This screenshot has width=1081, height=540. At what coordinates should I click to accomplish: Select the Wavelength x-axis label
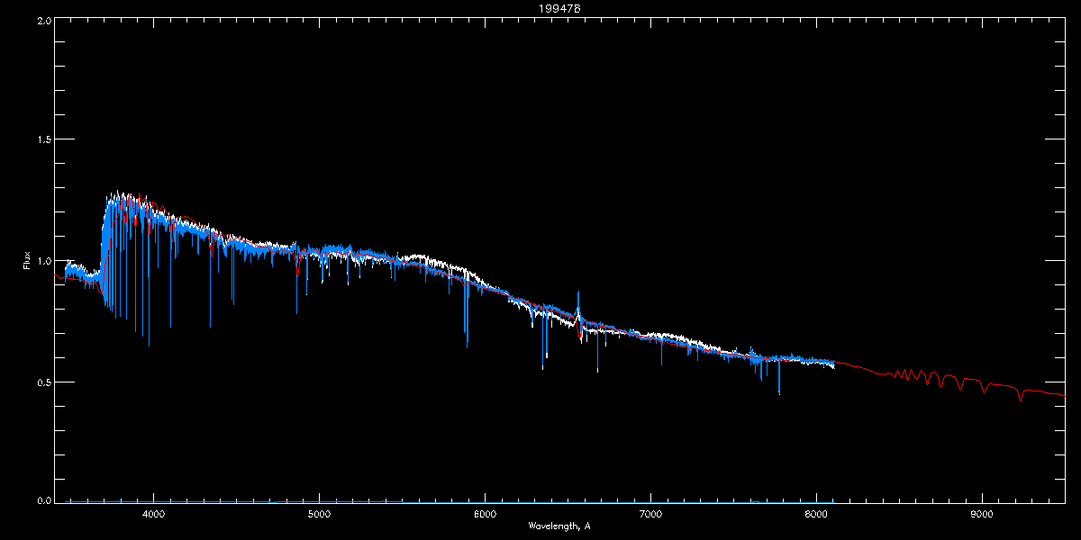tap(559, 526)
